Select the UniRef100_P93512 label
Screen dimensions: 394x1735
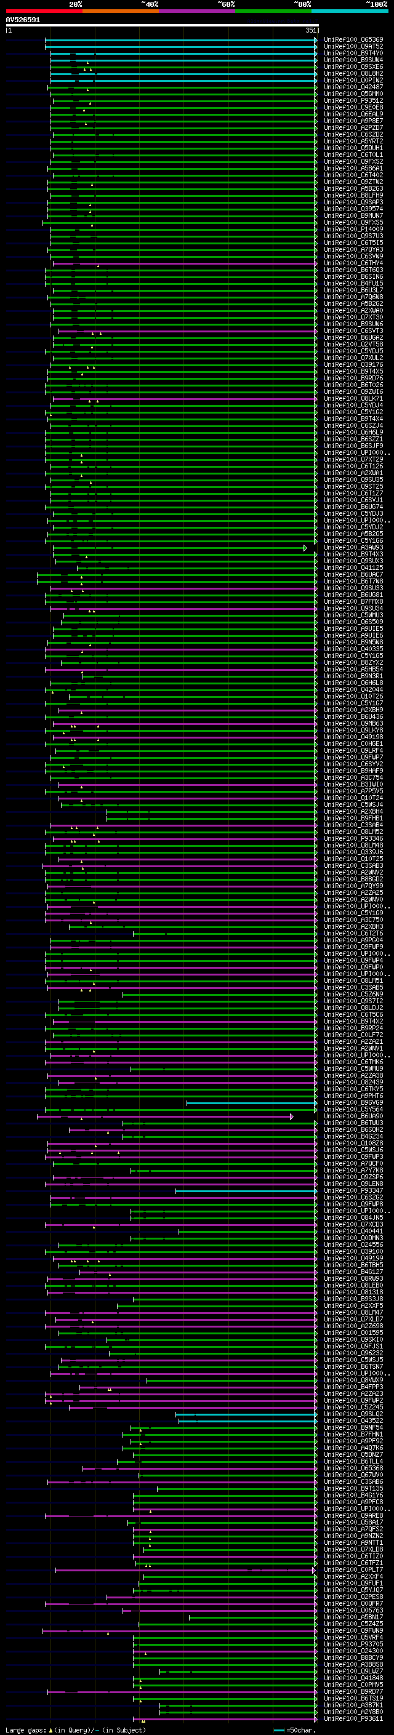click(x=353, y=100)
